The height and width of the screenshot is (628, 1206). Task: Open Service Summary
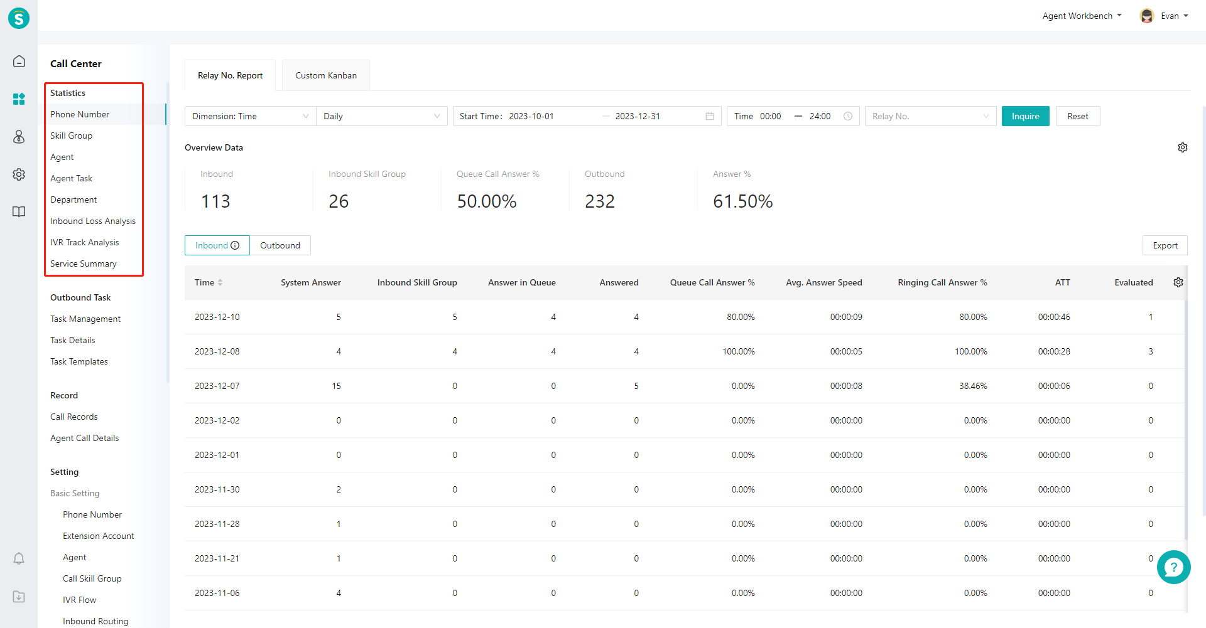tap(84, 263)
